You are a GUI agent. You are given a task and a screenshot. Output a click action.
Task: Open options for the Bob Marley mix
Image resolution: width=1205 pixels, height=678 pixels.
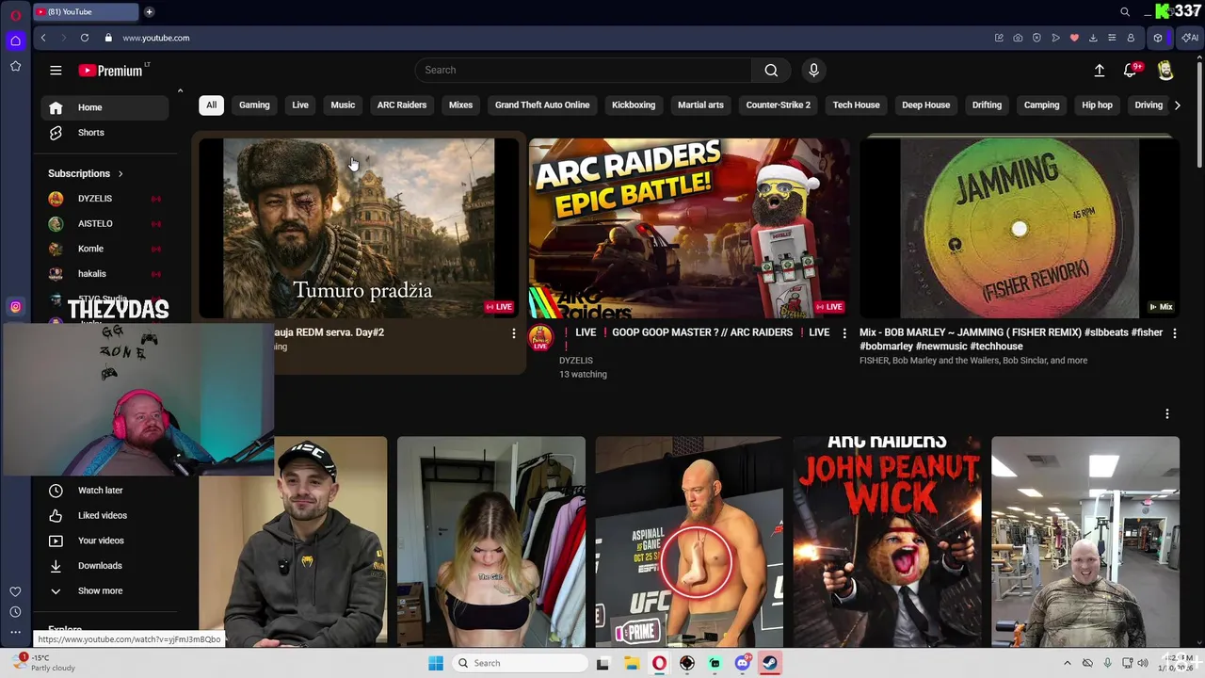[1174, 333]
